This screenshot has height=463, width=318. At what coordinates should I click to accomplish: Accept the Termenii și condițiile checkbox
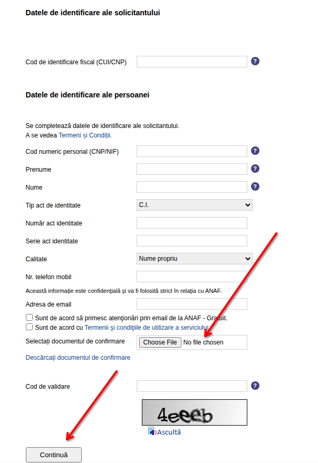[29, 327]
